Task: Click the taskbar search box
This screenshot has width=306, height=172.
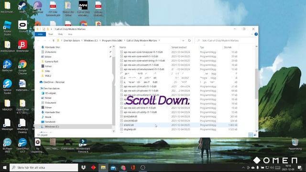Action: point(44,167)
